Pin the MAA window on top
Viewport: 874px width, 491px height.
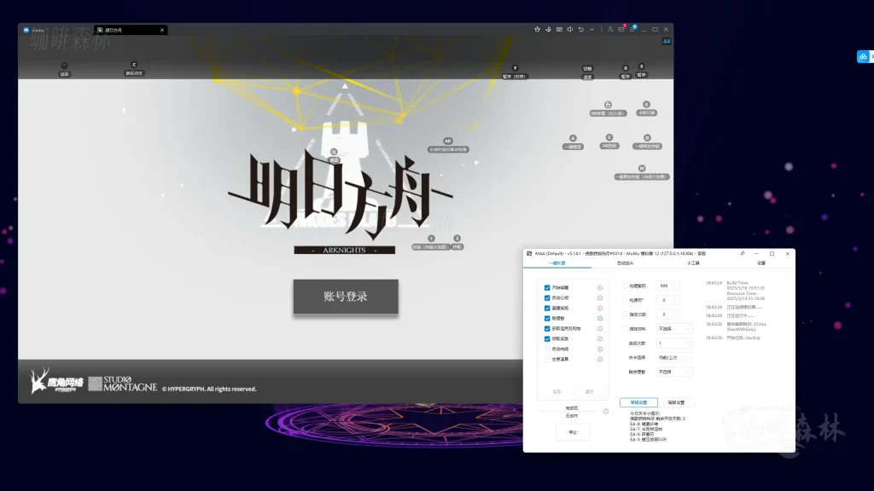[x=743, y=253]
